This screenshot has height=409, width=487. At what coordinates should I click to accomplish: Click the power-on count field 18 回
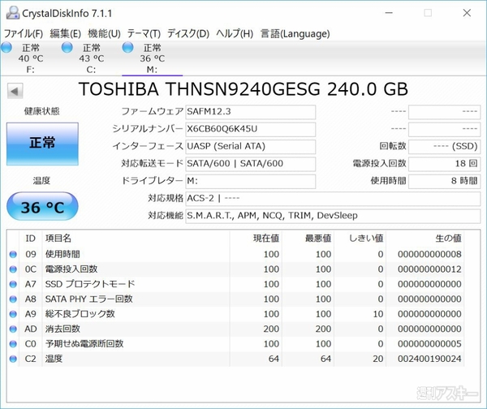pyautogui.click(x=445, y=164)
